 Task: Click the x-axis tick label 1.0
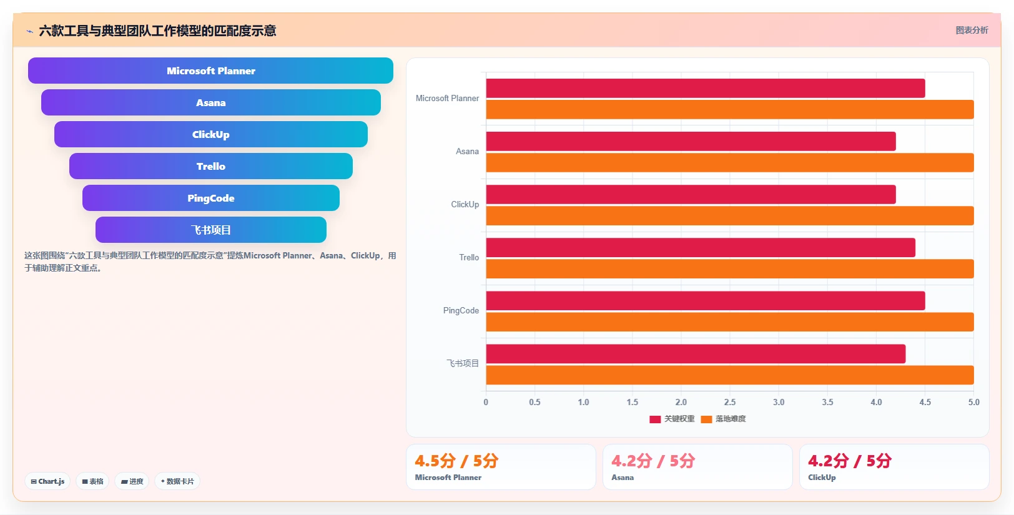tap(583, 403)
